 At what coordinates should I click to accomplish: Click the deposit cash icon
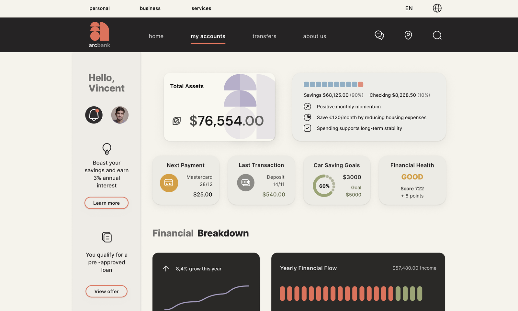[246, 183]
